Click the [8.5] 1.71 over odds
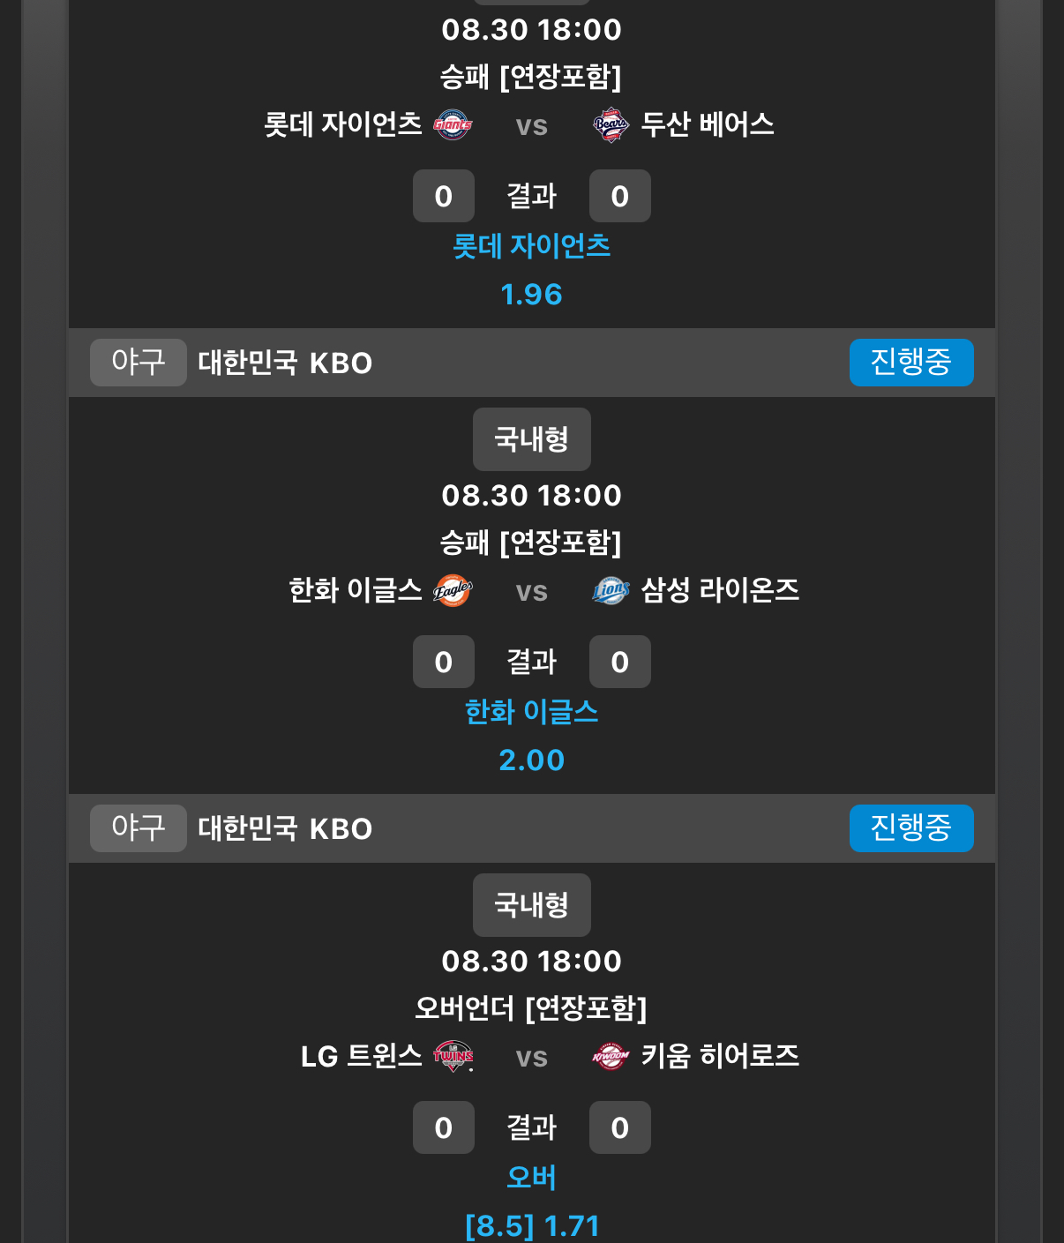The width and height of the screenshot is (1064, 1243). pyautogui.click(x=532, y=1226)
